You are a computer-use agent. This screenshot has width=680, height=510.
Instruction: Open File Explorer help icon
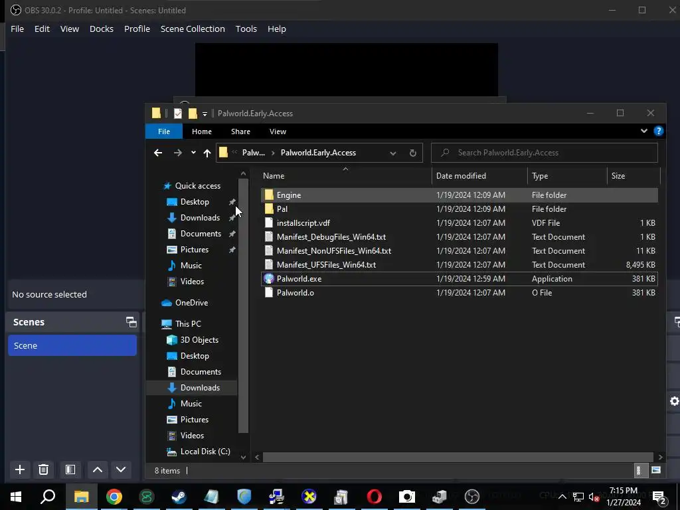(659, 131)
